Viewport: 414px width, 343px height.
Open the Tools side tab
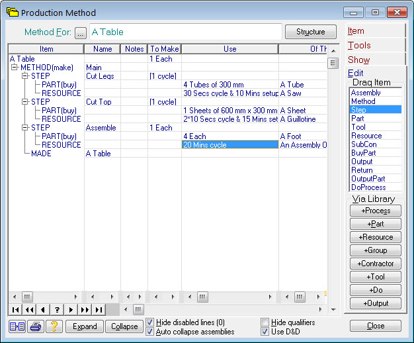tap(375, 45)
